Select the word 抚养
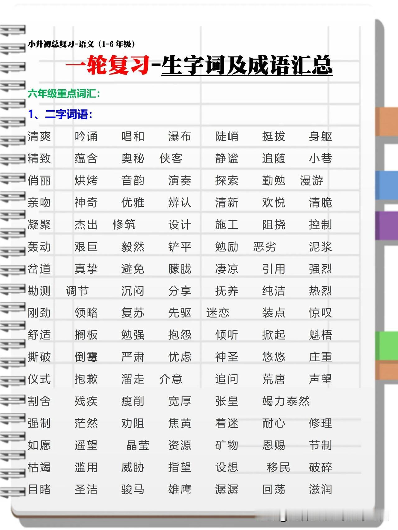 coord(227,291)
